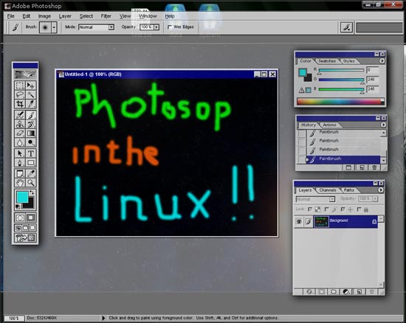Viewport: 406px width, 323px height.
Task: Open the Opacity slider arrow in options bar
Action: tap(156, 27)
